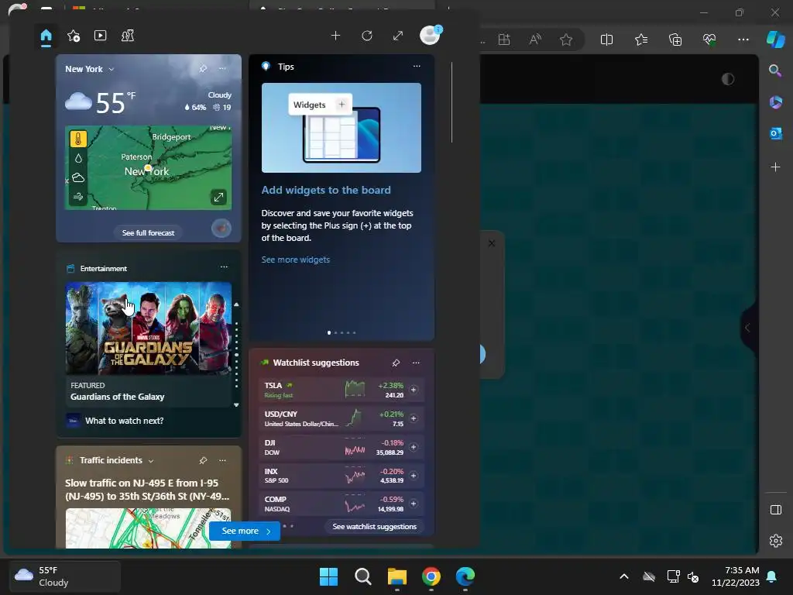Expand the weather map
Image resolution: width=793 pixels, height=595 pixels.
click(218, 197)
